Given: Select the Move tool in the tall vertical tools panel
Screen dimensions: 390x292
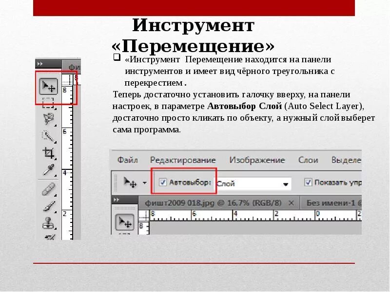Looking at the screenshot, I should 48,86.
